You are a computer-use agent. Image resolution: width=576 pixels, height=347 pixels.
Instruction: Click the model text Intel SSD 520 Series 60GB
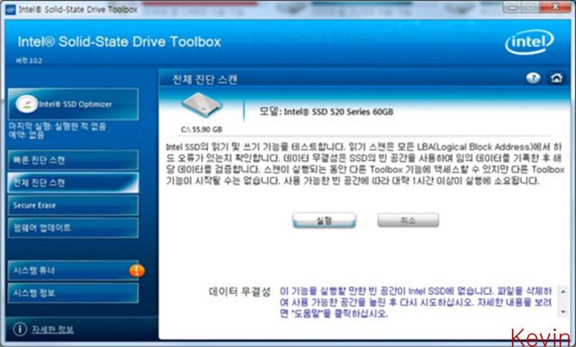tap(326, 111)
